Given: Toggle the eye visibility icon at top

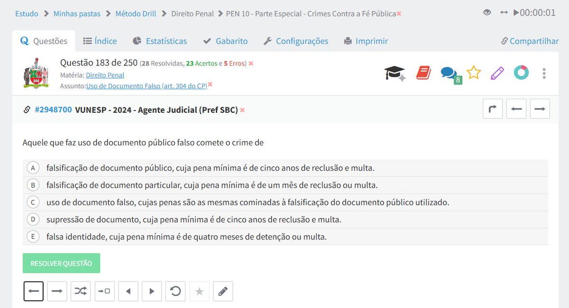Looking at the screenshot, I should coord(487,12).
